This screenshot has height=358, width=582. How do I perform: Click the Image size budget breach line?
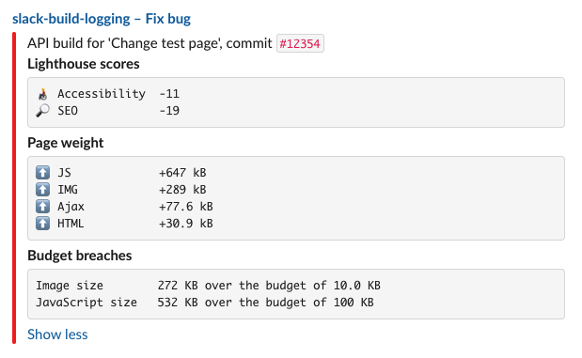pos(208,286)
